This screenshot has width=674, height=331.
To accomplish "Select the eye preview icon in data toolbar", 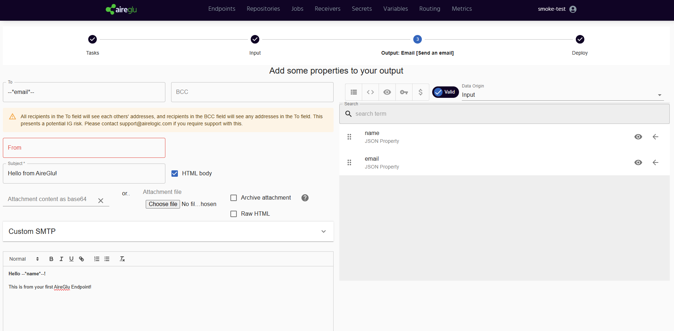I will pos(387,92).
